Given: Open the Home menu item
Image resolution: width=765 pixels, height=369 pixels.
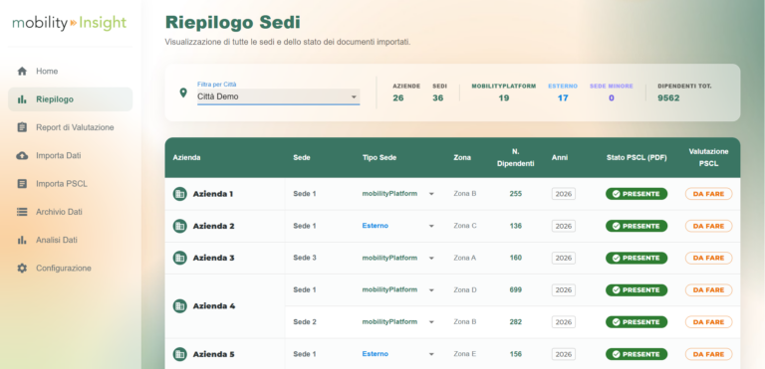Looking at the screenshot, I should pos(71,72).
